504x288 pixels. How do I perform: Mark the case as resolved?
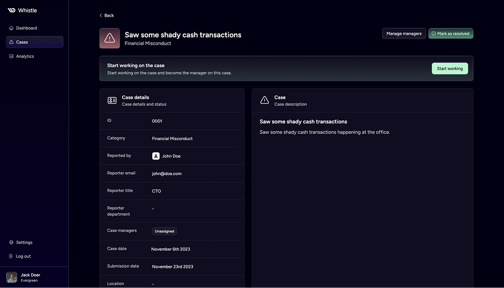coord(451,34)
